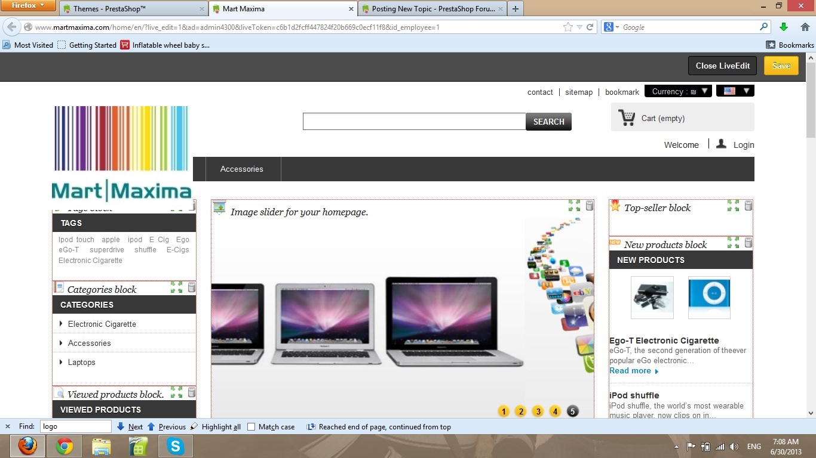The height and width of the screenshot is (458, 816).
Task: Click Read more under Ego-T Electronic Cigarette
Action: tap(634, 371)
